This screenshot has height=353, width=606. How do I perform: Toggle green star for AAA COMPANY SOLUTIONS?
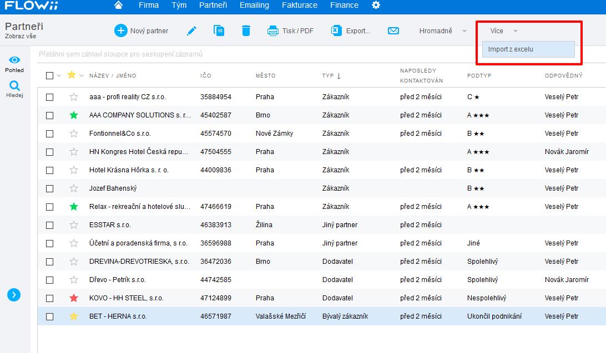(74, 115)
